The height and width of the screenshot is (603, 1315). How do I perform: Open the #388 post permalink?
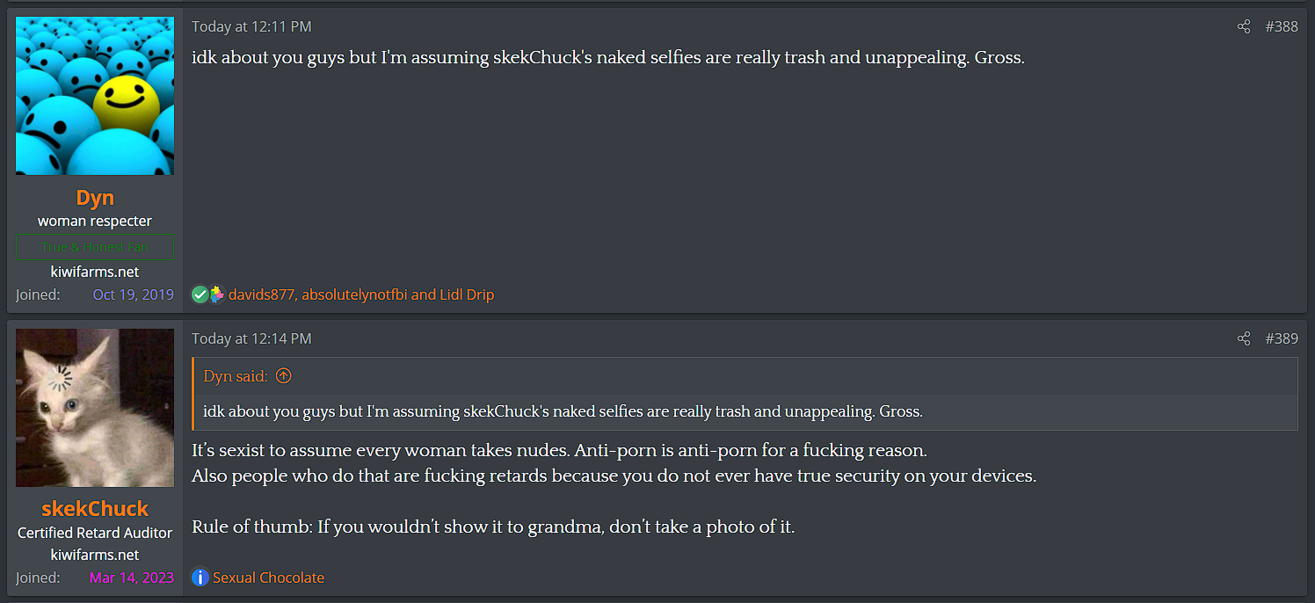[x=1281, y=27]
